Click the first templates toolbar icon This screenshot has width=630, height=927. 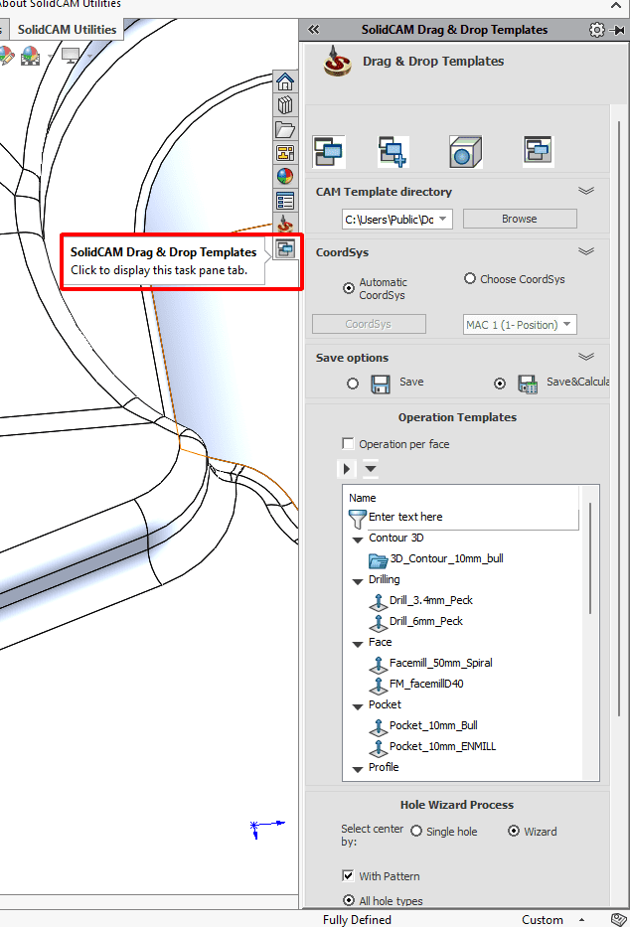[329, 151]
